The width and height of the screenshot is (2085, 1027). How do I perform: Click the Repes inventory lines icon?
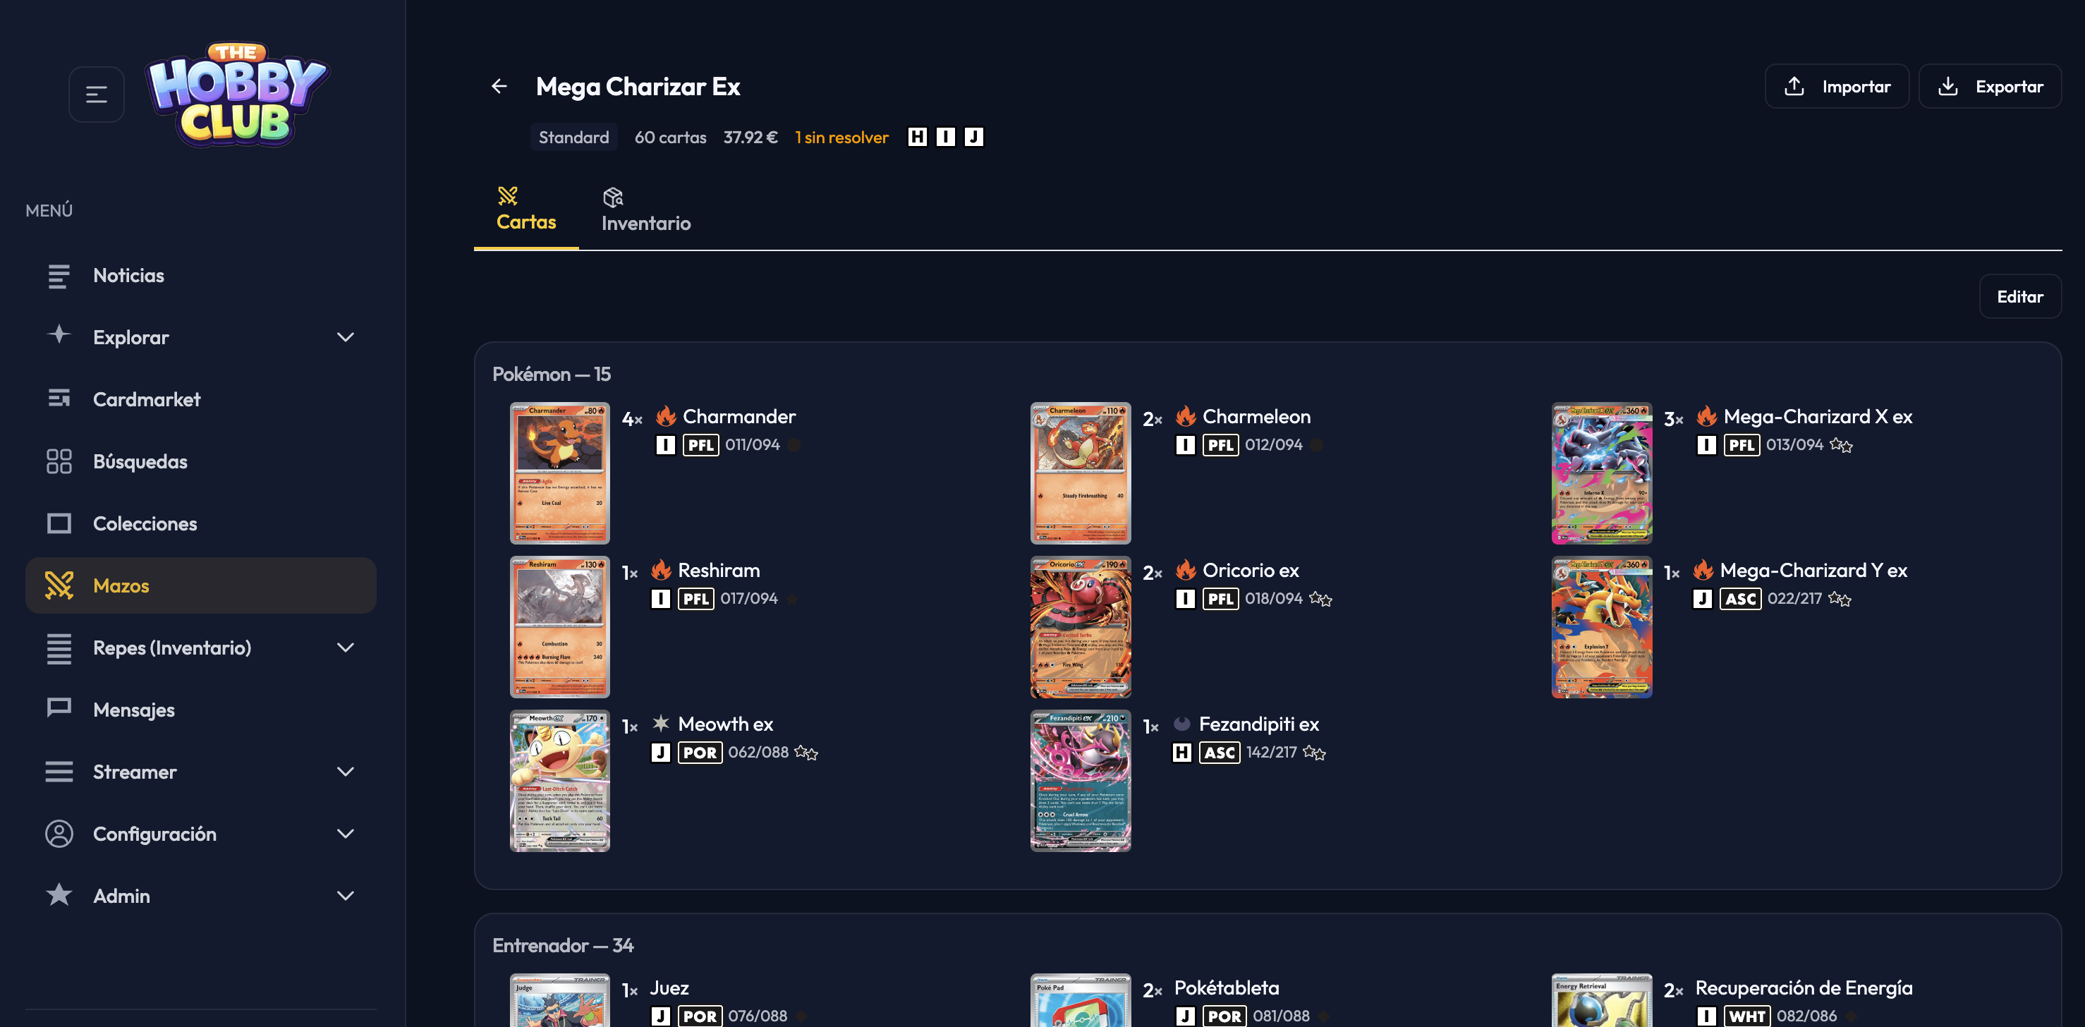59,648
